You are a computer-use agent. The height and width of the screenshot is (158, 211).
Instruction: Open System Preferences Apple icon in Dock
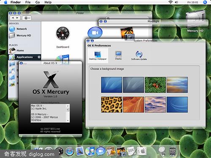[x=142, y=151]
